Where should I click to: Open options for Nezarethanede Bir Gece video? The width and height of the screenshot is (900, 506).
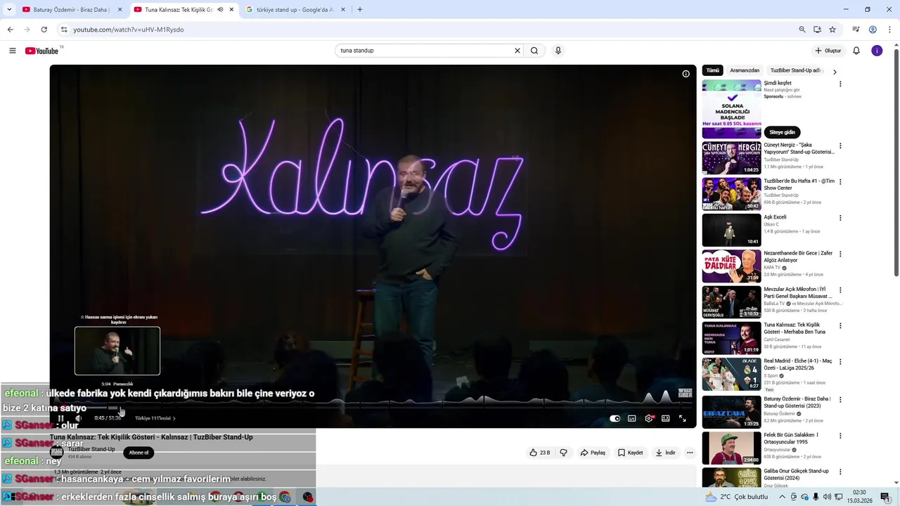[x=840, y=254]
